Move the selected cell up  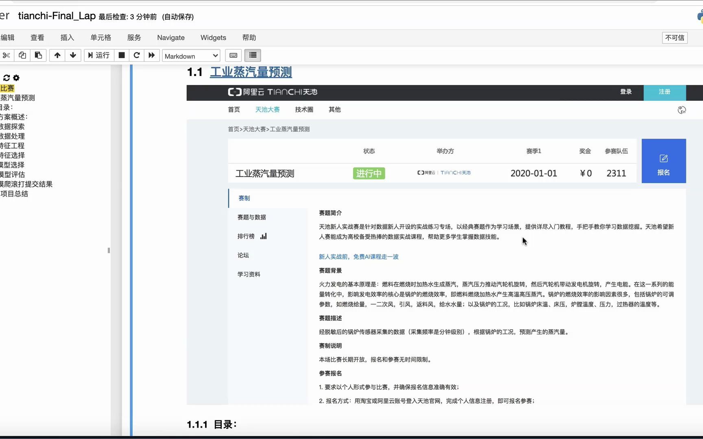57,55
